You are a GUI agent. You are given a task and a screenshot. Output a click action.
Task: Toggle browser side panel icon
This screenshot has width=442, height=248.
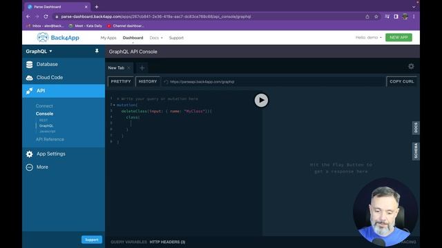(x=396, y=17)
